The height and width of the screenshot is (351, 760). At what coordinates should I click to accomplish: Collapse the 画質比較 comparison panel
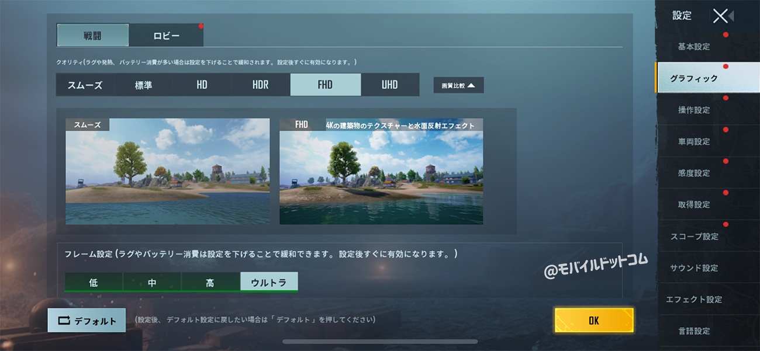pos(458,85)
